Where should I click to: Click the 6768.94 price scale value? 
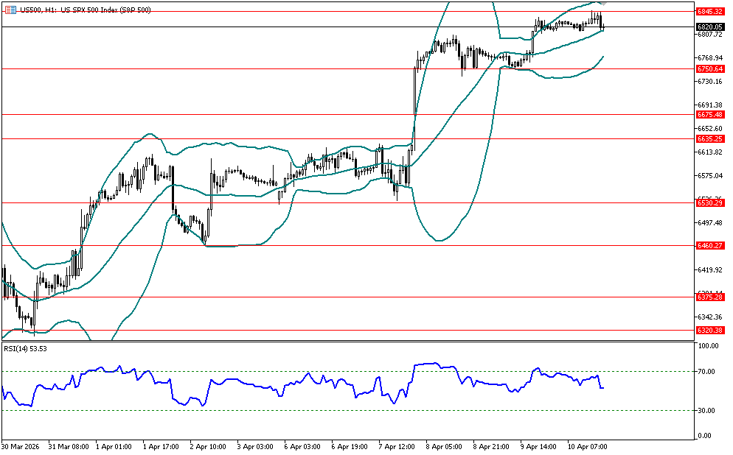[x=709, y=57]
